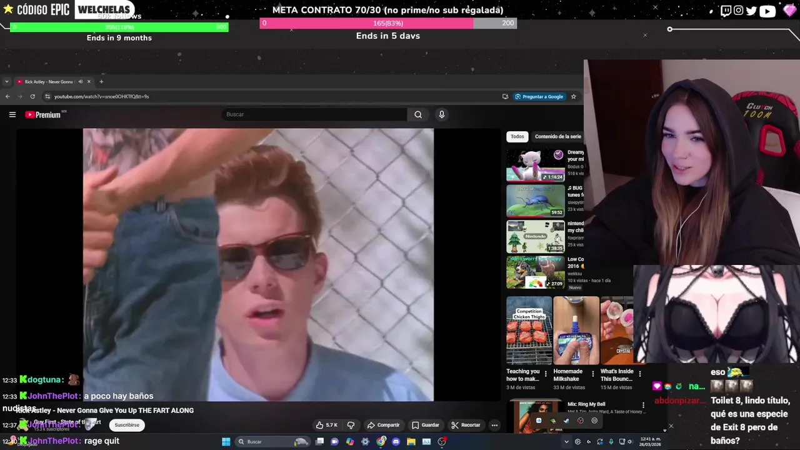Viewport: 800px width, 450px height.
Task: Open the Nintendo video thumbnail 1:38:35
Action: click(x=535, y=236)
